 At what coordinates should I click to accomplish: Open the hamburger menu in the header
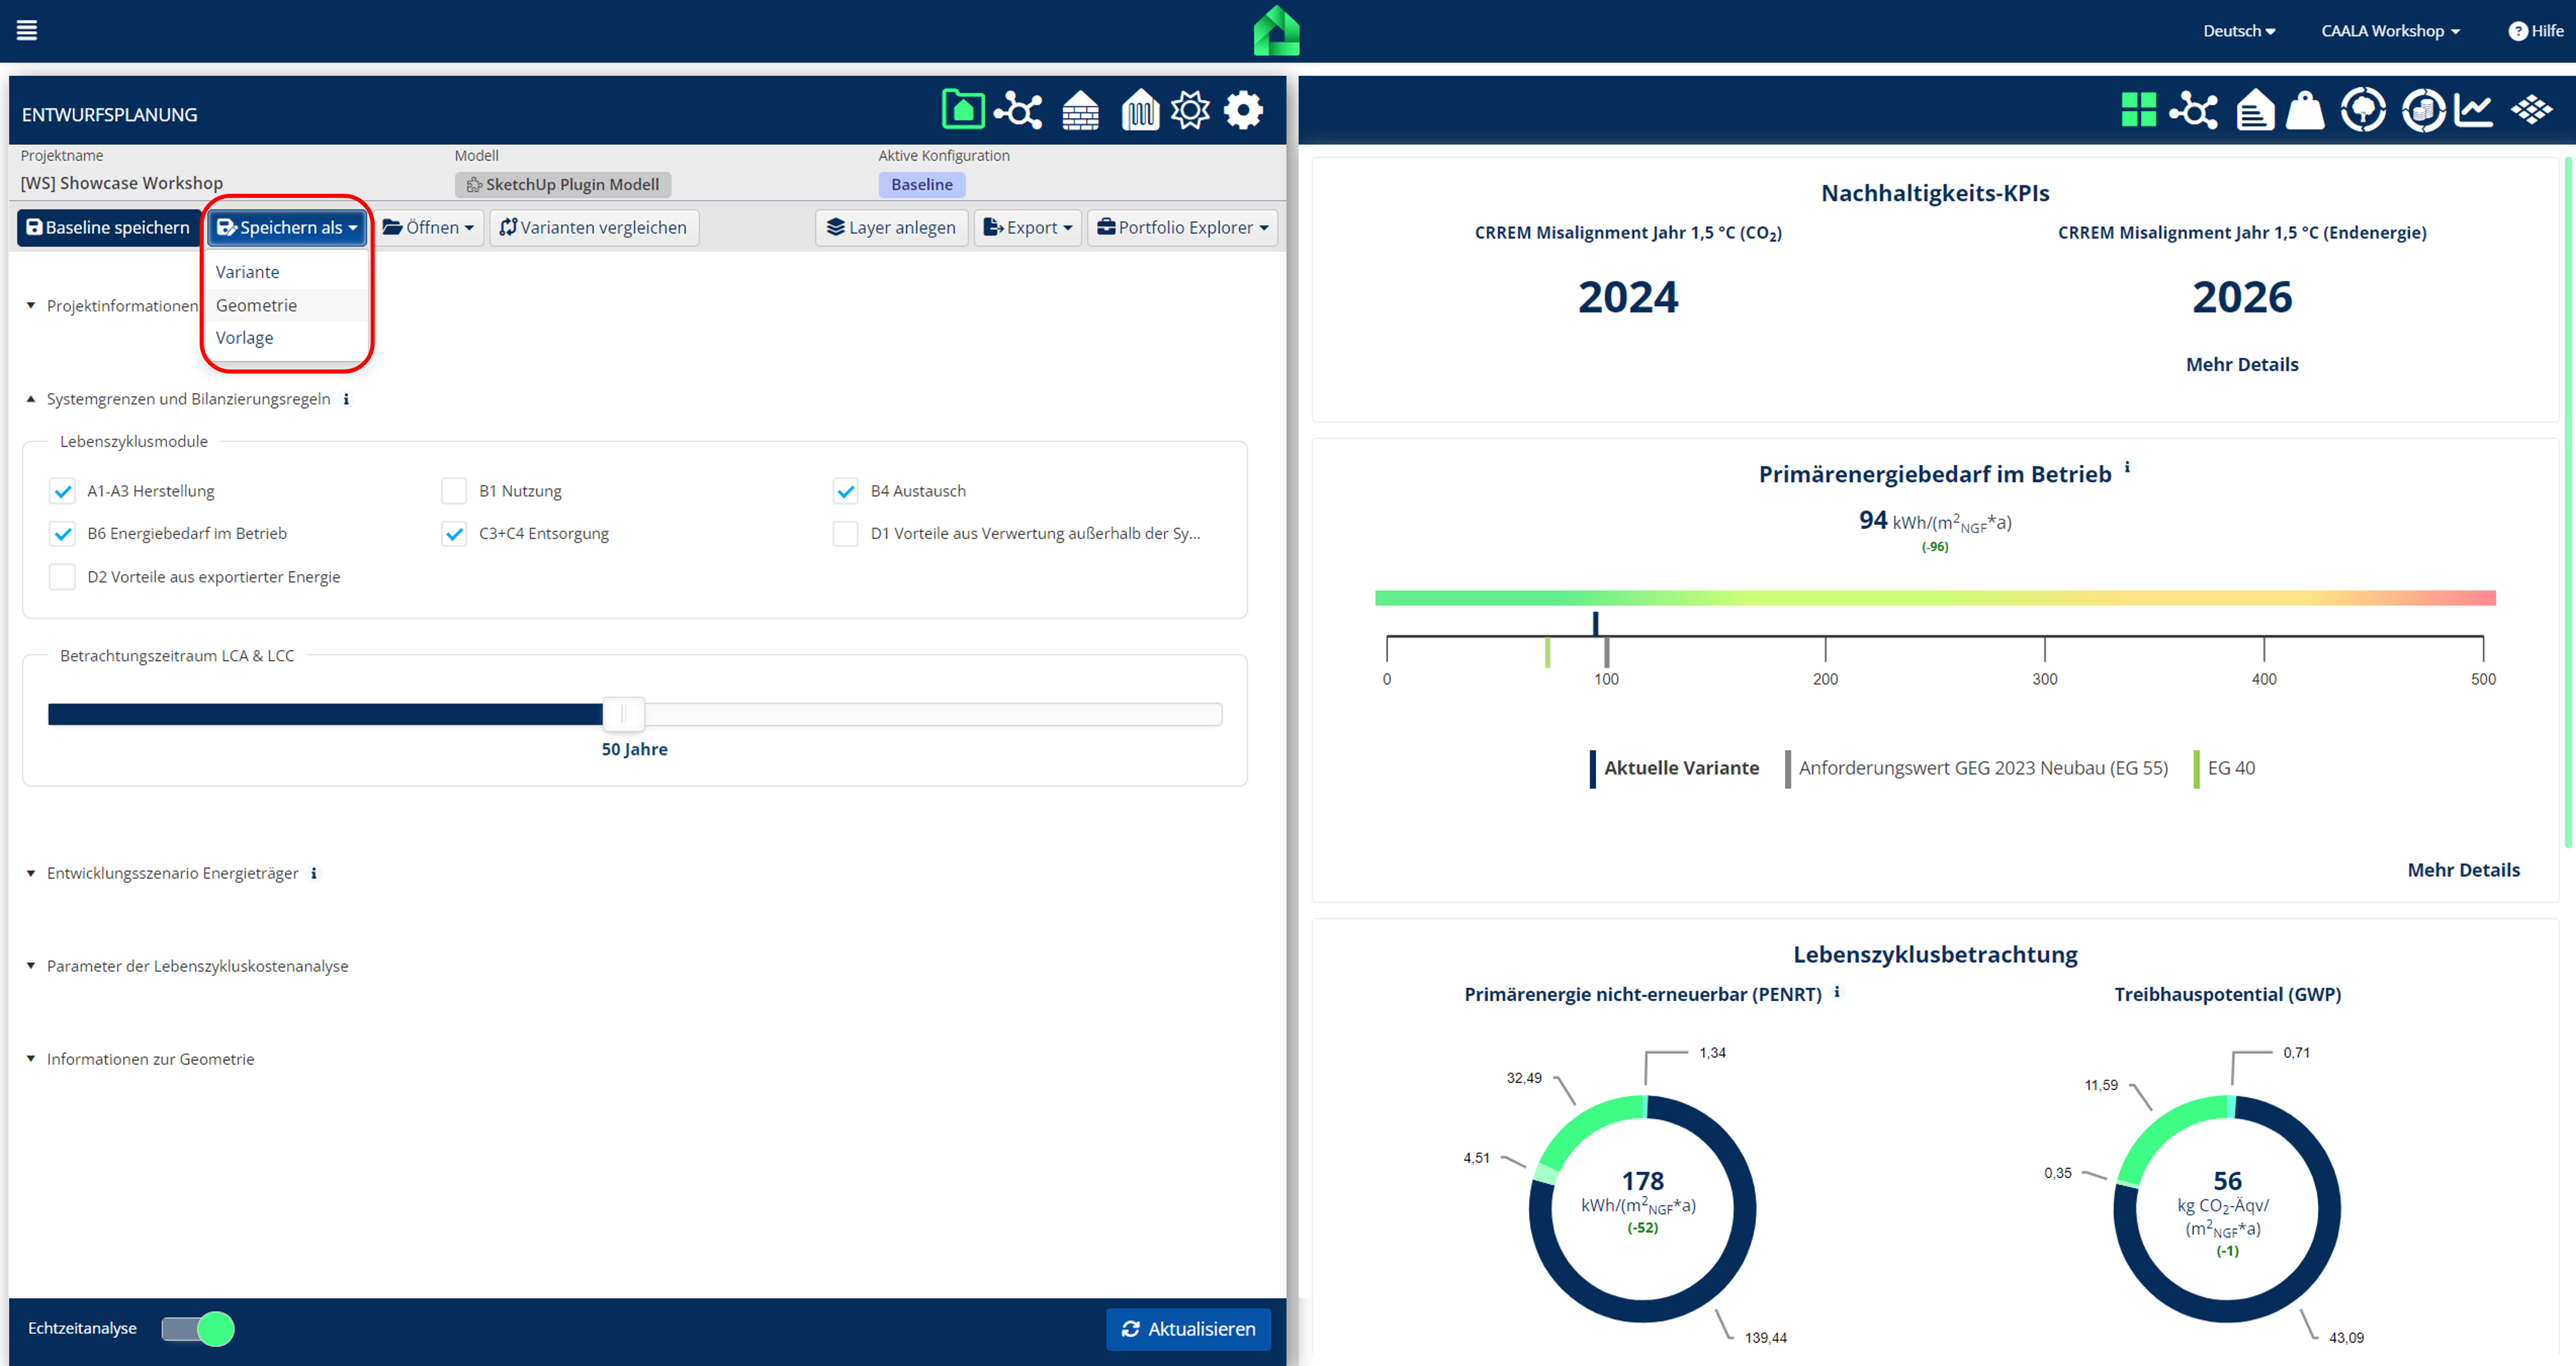tap(27, 30)
